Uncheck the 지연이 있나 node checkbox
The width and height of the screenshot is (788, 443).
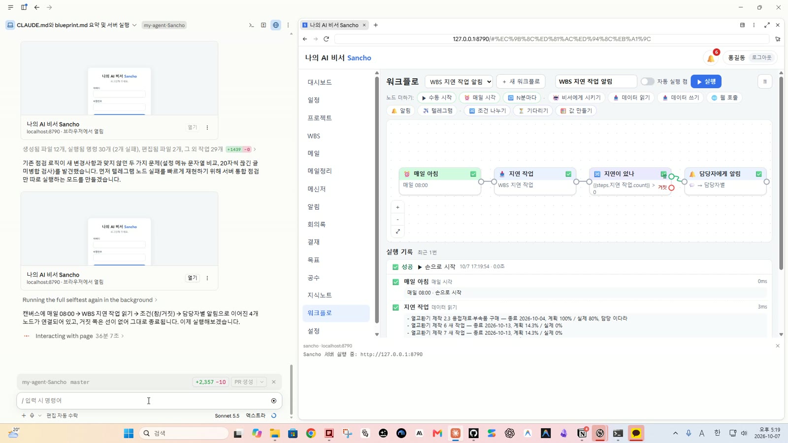663,174
